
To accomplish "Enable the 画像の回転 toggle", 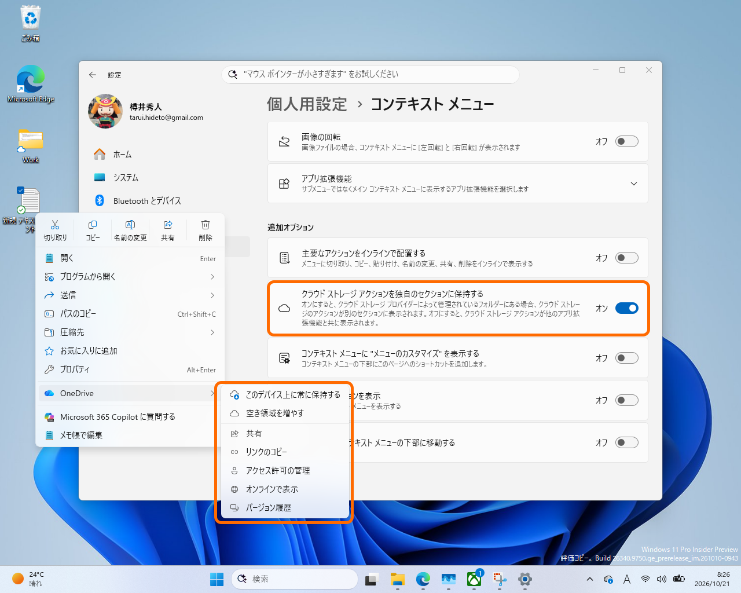I will pyautogui.click(x=627, y=141).
